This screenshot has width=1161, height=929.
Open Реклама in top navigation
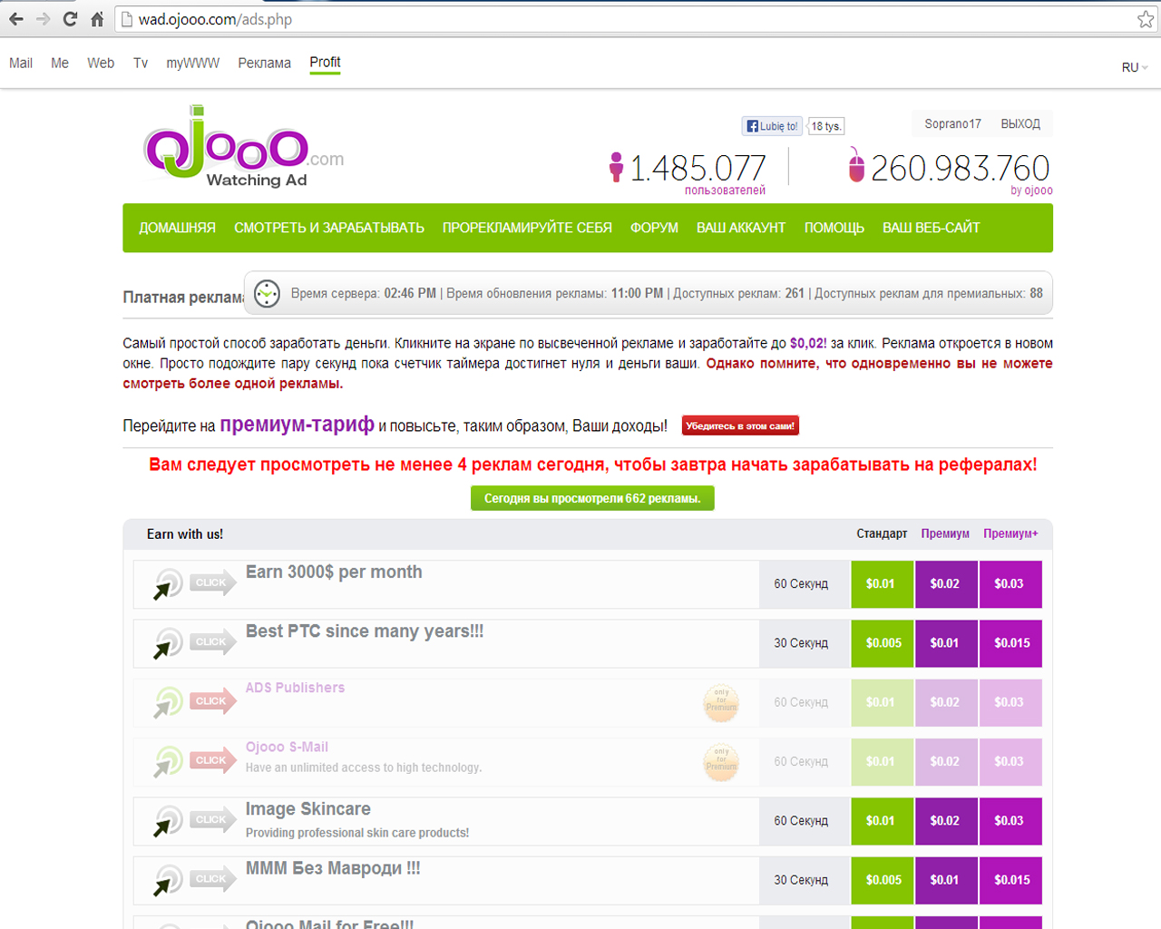265,63
